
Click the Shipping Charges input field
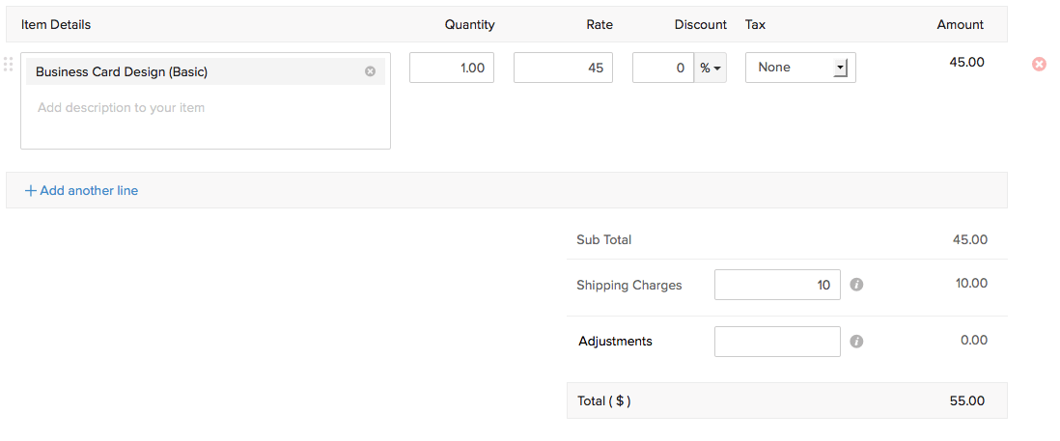(x=777, y=285)
